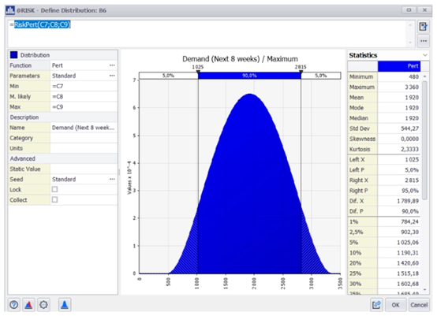Click the export graph icon beside OK
Image resolution: width=437 pixels, height=316 pixels.
click(x=376, y=305)
